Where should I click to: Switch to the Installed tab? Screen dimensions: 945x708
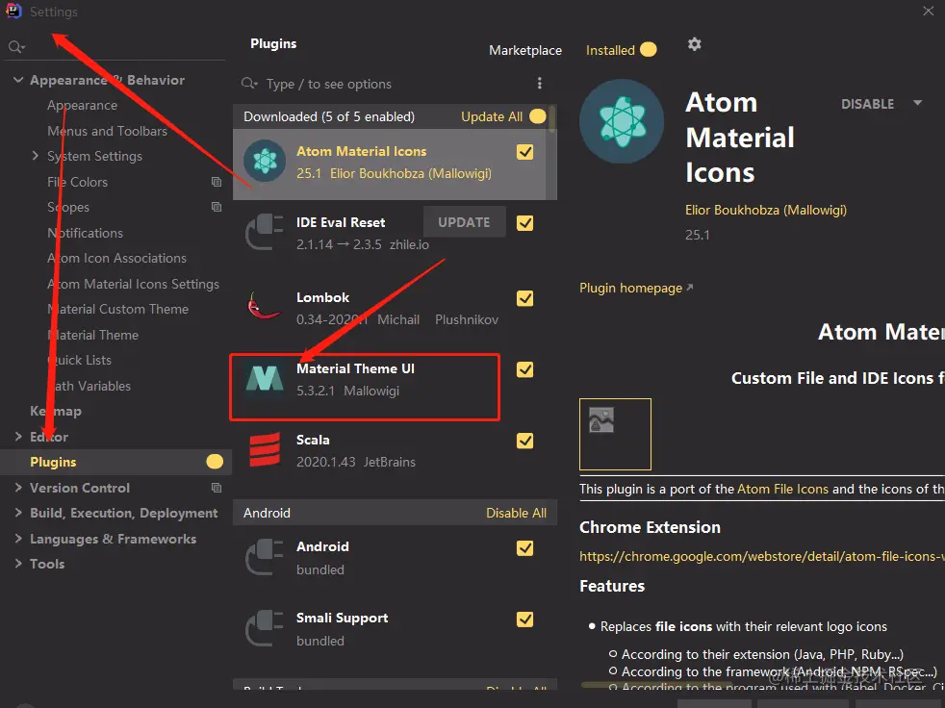coord(610,50)
